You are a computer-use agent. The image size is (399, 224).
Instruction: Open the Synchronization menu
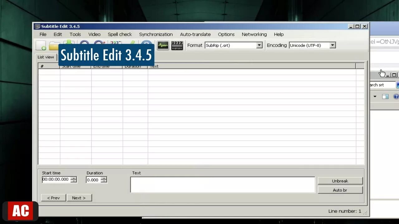tap(156, 34)
